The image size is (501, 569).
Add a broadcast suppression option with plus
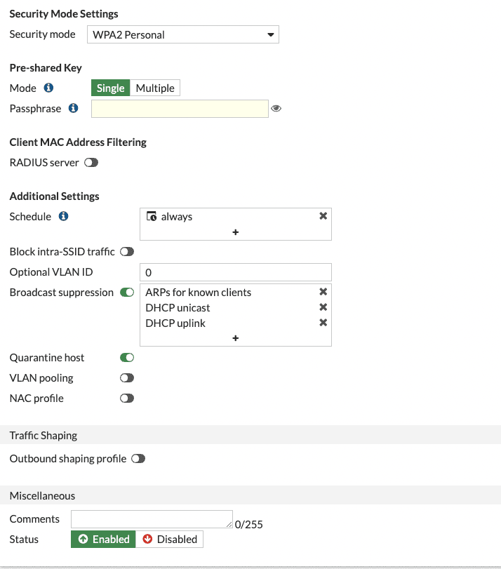(x=236, y=338)
